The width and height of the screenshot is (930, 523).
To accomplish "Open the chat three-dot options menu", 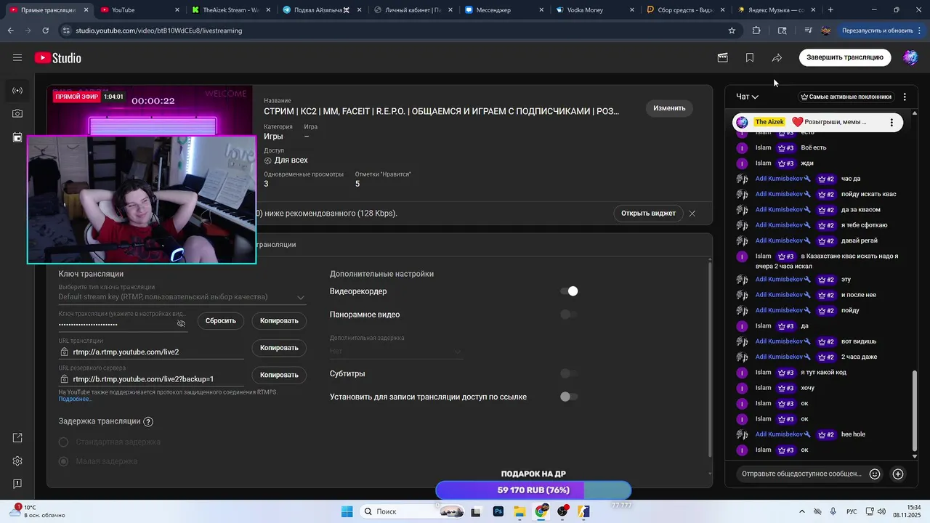I will tap(905, 97).
